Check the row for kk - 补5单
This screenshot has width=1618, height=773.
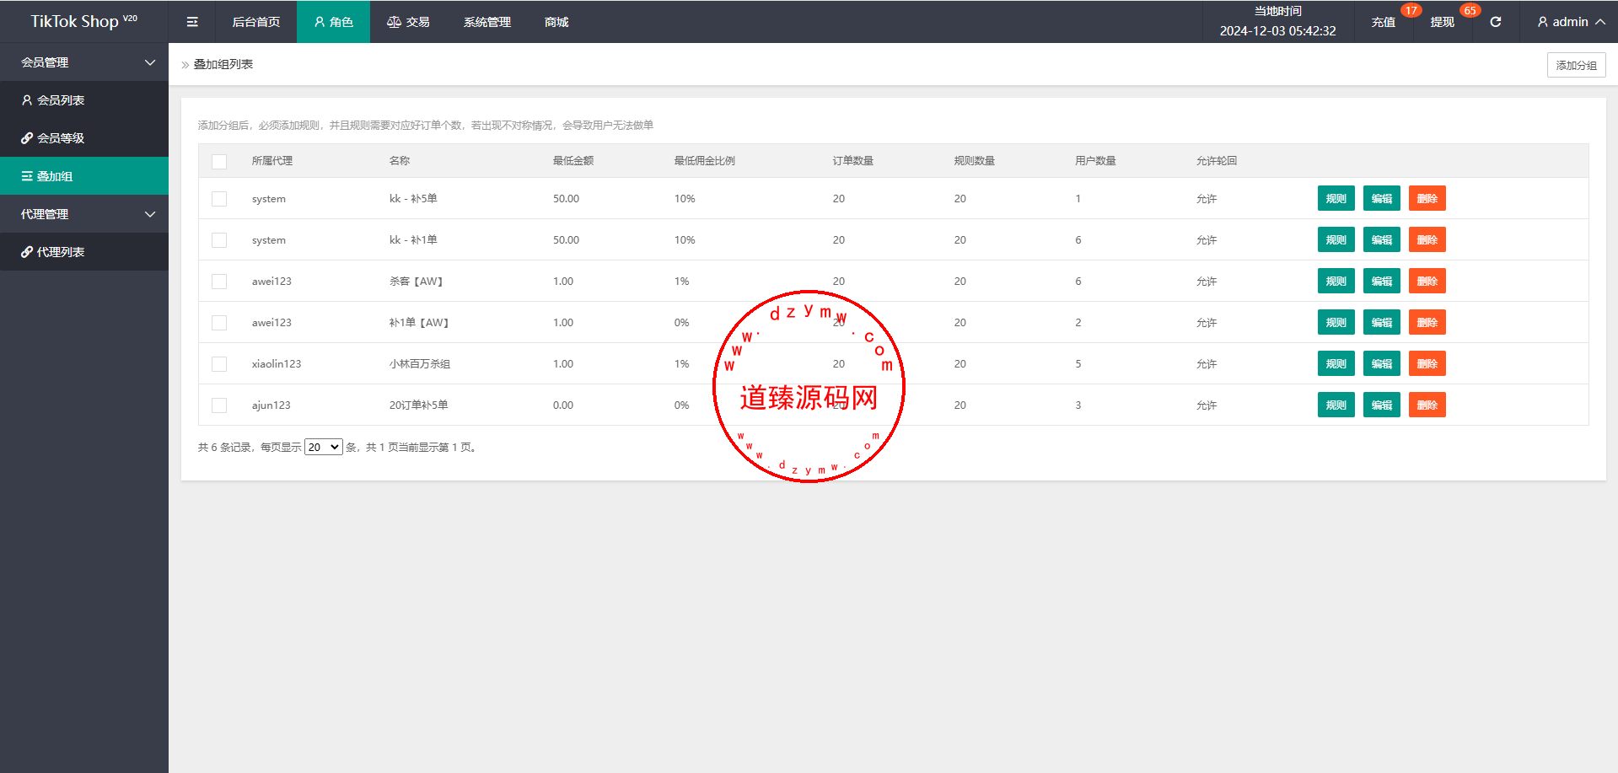[219, 199]
